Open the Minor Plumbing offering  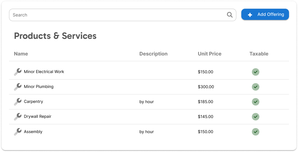coord(38,86)
